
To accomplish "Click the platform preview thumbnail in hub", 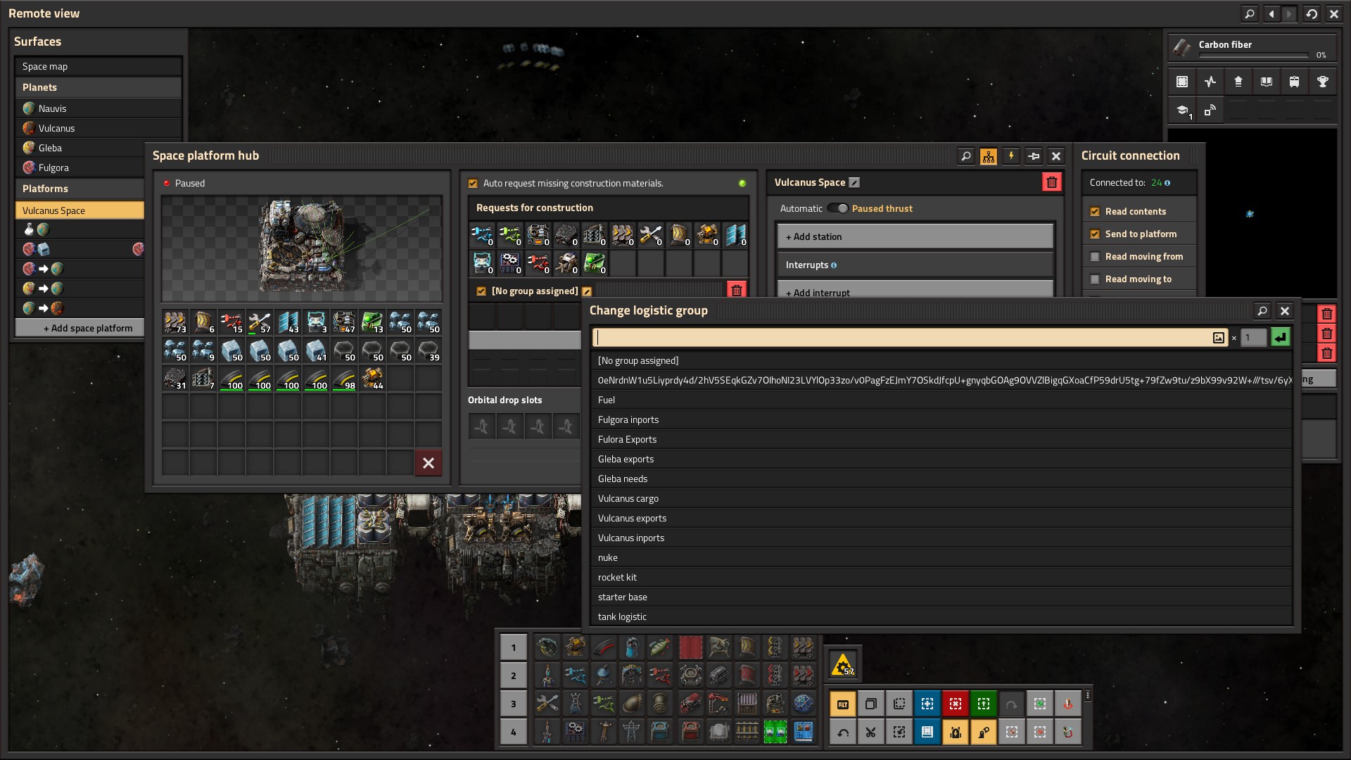I will [x=302, y=249].
